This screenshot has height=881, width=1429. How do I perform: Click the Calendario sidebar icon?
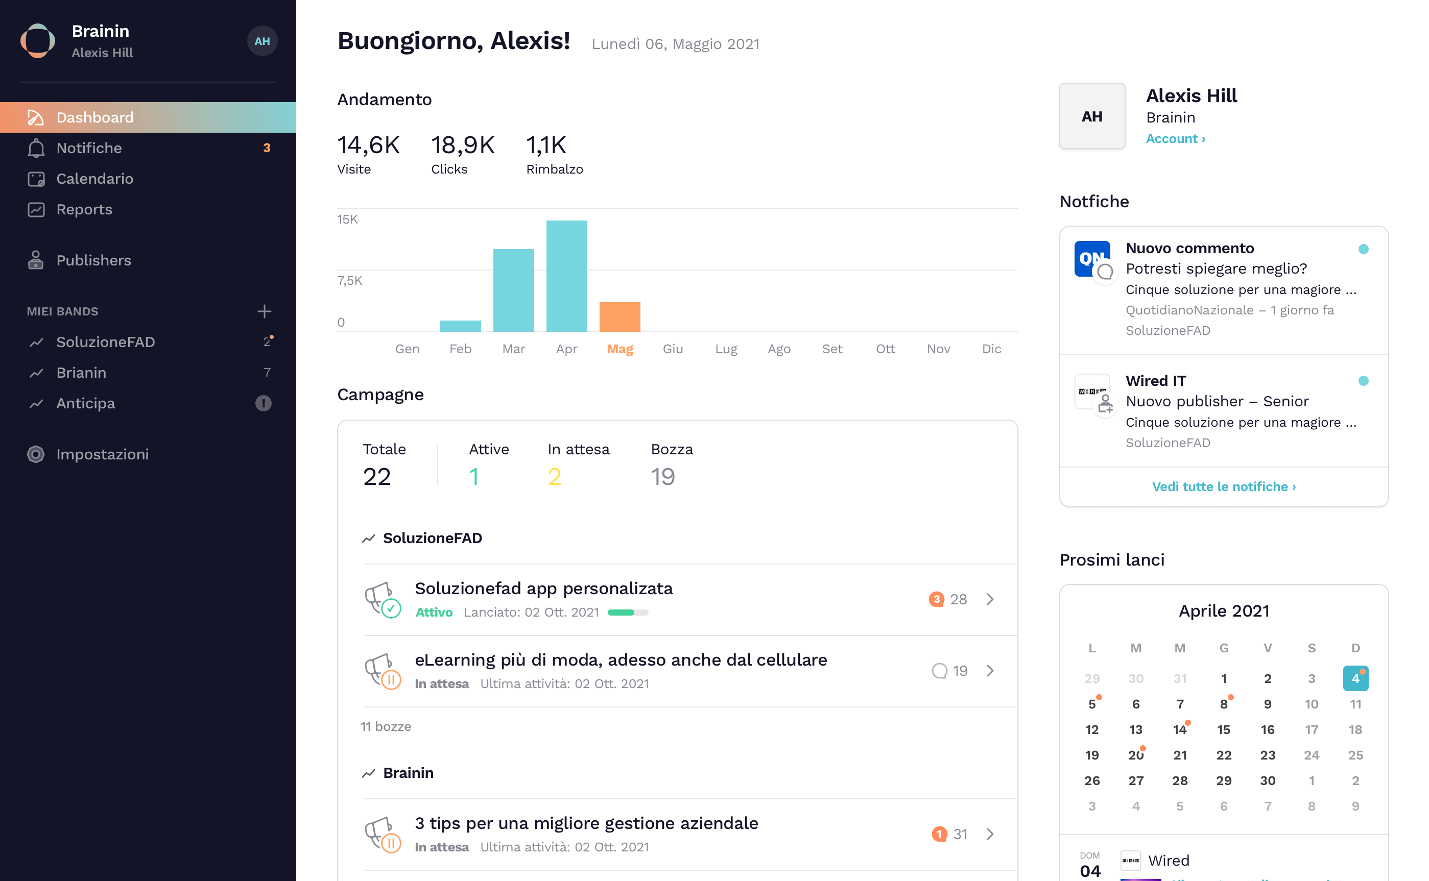click(x=36, y=179)
